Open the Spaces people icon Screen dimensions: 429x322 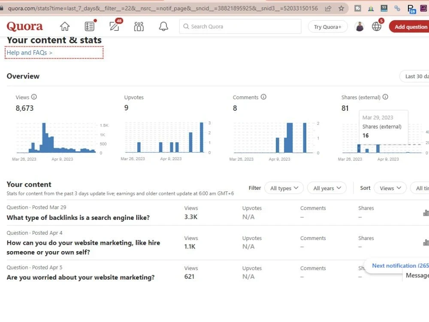[x=139, y=27]
